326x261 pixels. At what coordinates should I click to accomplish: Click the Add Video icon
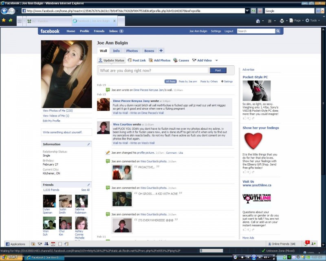[194, 60]
